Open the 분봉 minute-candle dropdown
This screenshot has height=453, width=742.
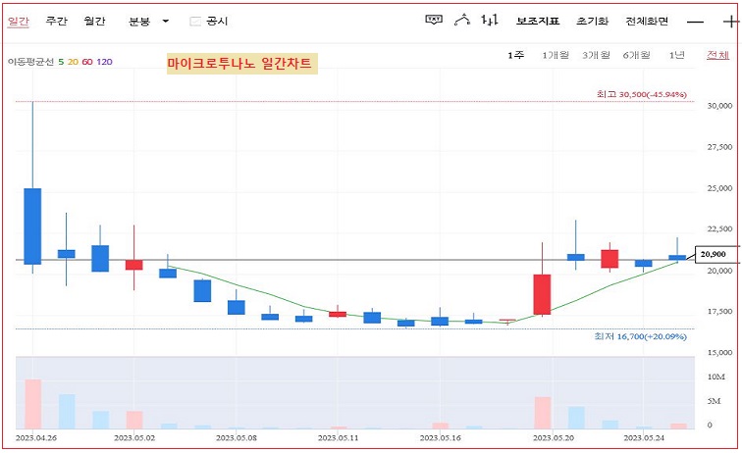(148, 22)
